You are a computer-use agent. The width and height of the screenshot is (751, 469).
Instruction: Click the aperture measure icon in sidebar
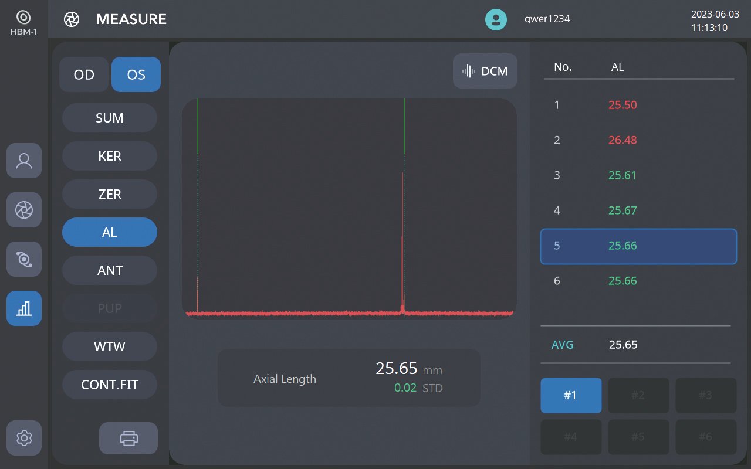click(x=24, y=210)
